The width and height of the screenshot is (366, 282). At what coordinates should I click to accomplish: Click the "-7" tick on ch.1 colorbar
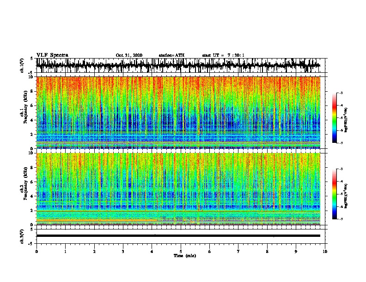tap(341, 143)
